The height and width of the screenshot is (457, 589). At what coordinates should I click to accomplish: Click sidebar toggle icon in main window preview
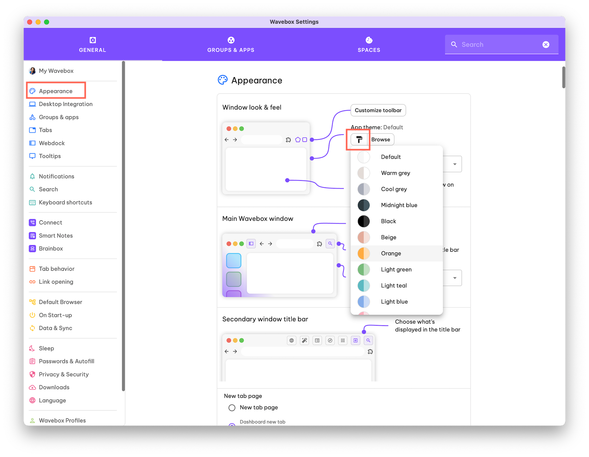251,244
